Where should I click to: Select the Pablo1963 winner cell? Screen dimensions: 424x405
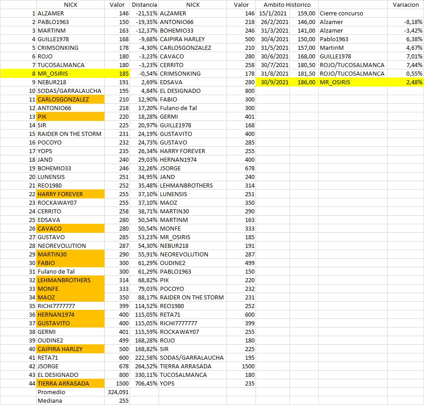(334, 39)
